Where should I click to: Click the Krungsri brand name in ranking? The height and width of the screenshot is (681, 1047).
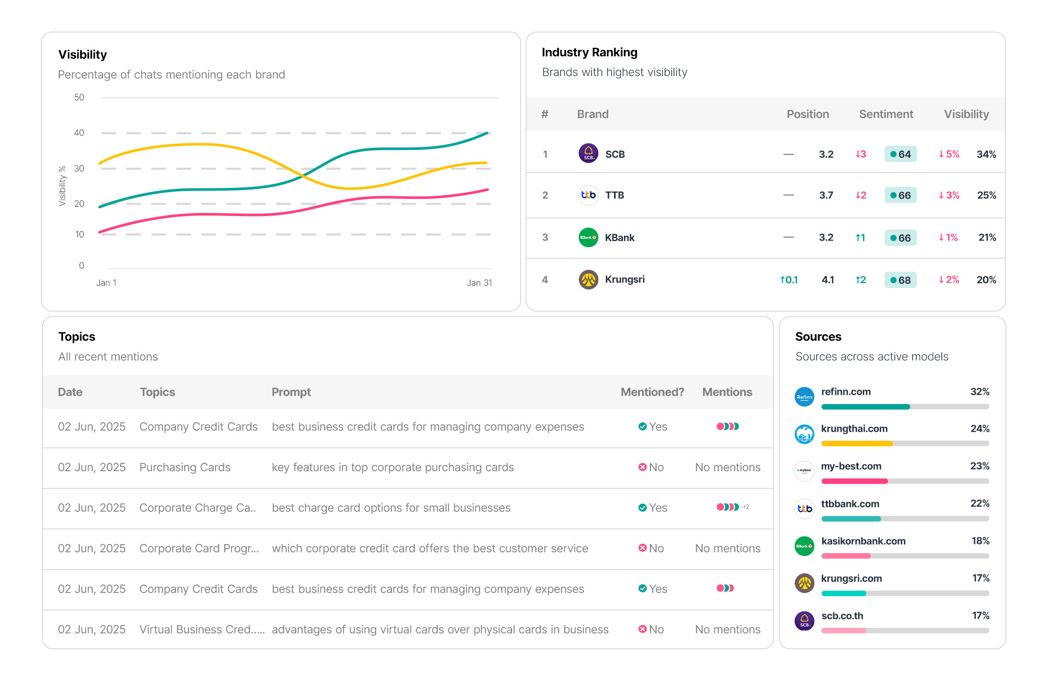click(624, 279)
